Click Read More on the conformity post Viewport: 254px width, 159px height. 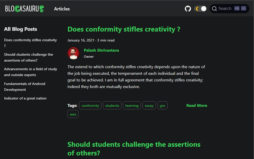pos(197,106)
